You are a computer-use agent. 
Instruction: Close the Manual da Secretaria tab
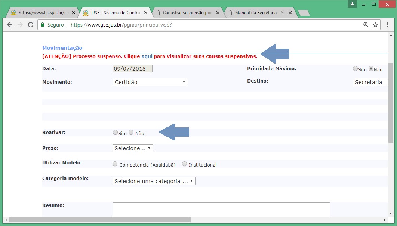click(x=291, y=13)
